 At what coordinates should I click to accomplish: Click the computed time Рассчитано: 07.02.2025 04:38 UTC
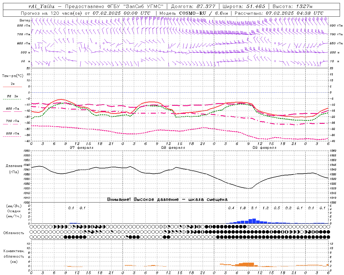279,13
